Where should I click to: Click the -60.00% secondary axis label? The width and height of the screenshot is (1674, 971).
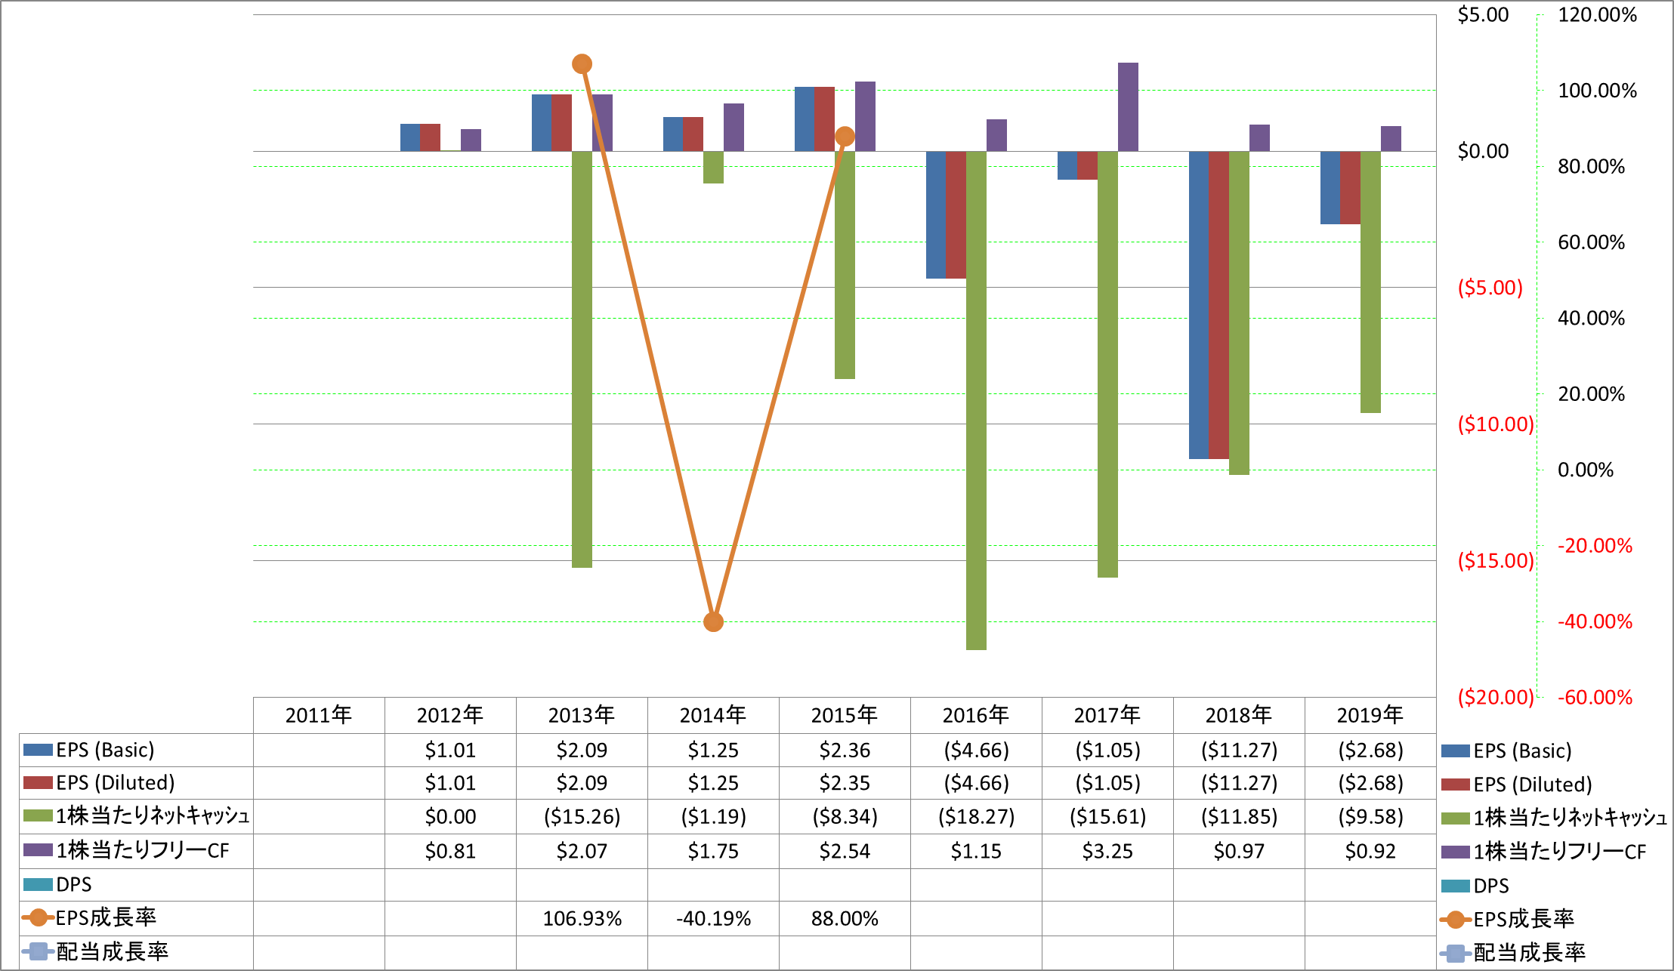tap(1595, 697)
